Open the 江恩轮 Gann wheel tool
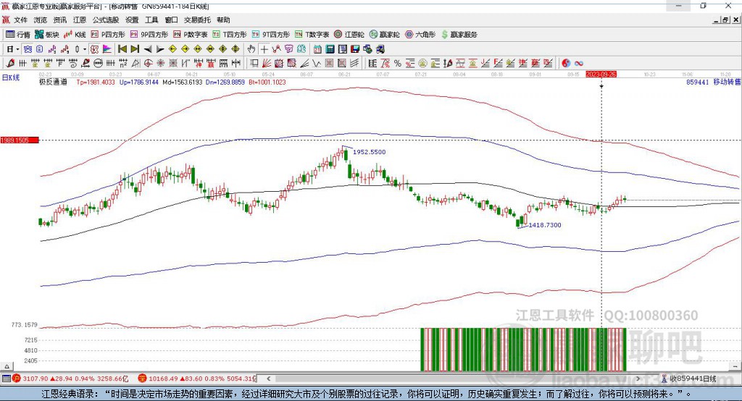This screenshot has height=401, width=742. [x=349, y=34]
